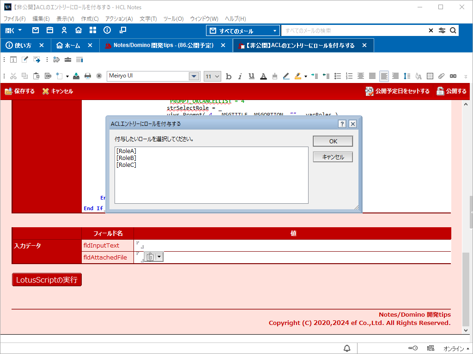The height and width of the screenshot is (354, 473).
Task: Click the Mail envelope icon
Action: [36, 30]
